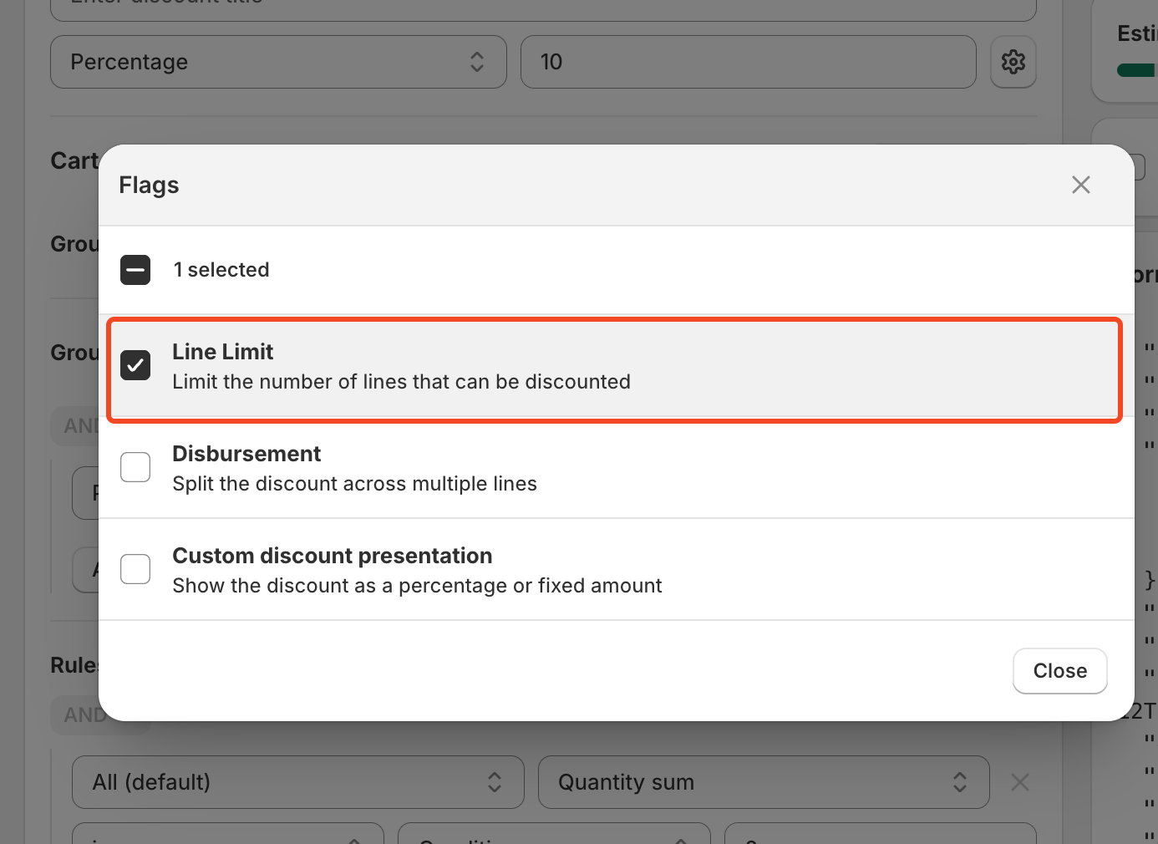Viewport: 1158px width, 844px height.
Task: Open discount settings gear icon
Action: [x=1013, y=62]
